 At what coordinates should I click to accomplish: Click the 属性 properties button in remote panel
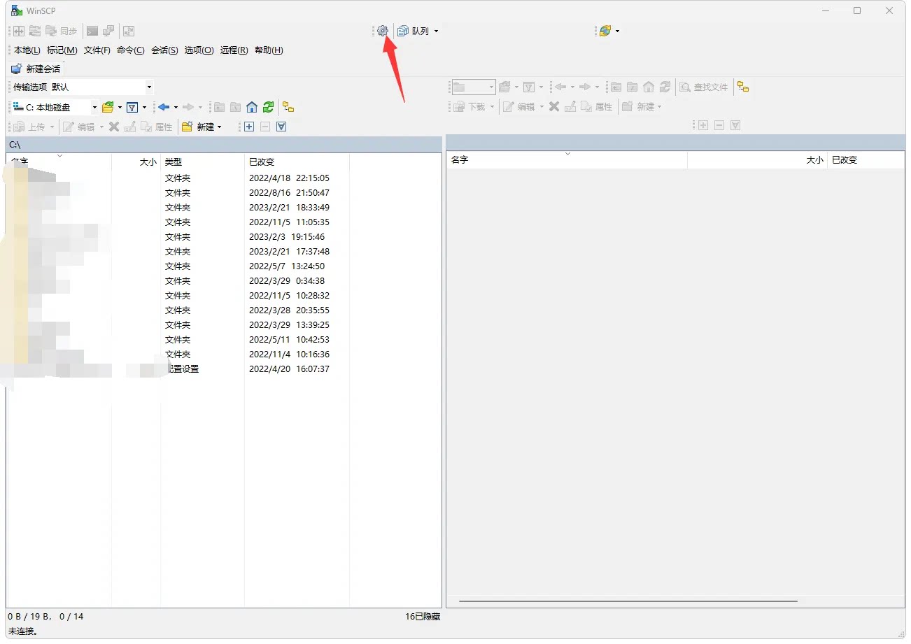(597, 107)
